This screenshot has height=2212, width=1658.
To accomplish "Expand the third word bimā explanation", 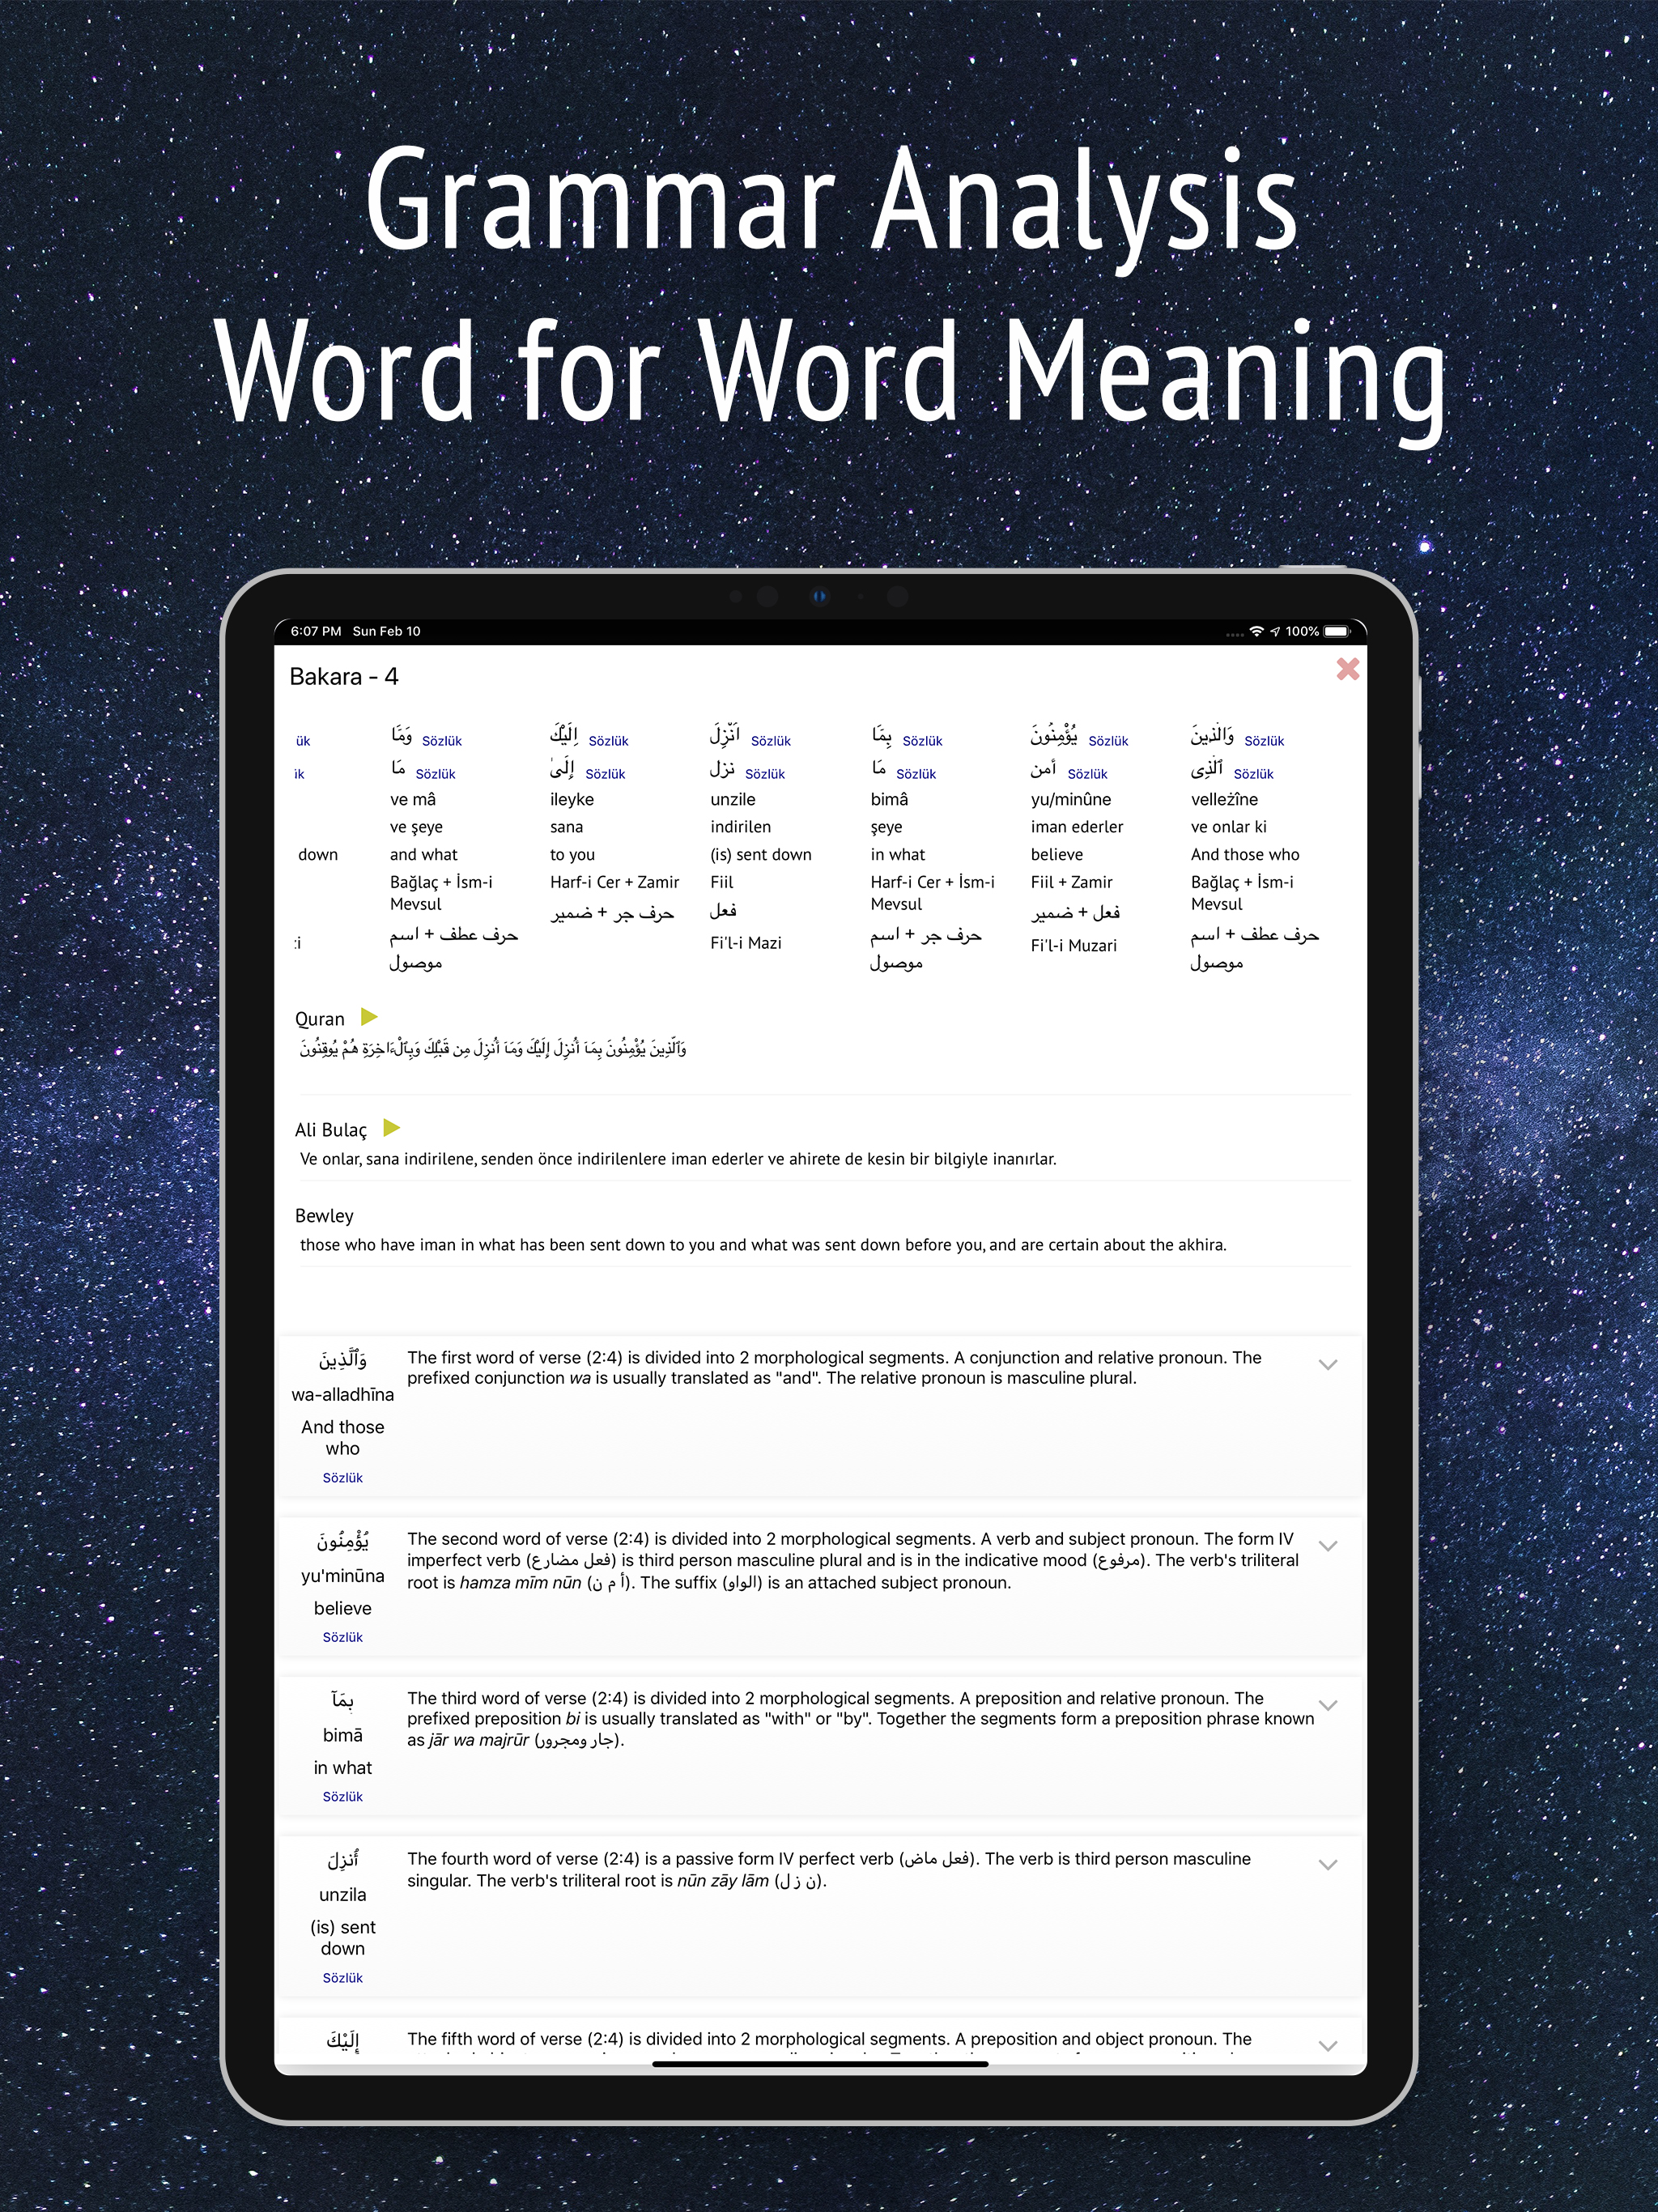I will point(1328,1706).
